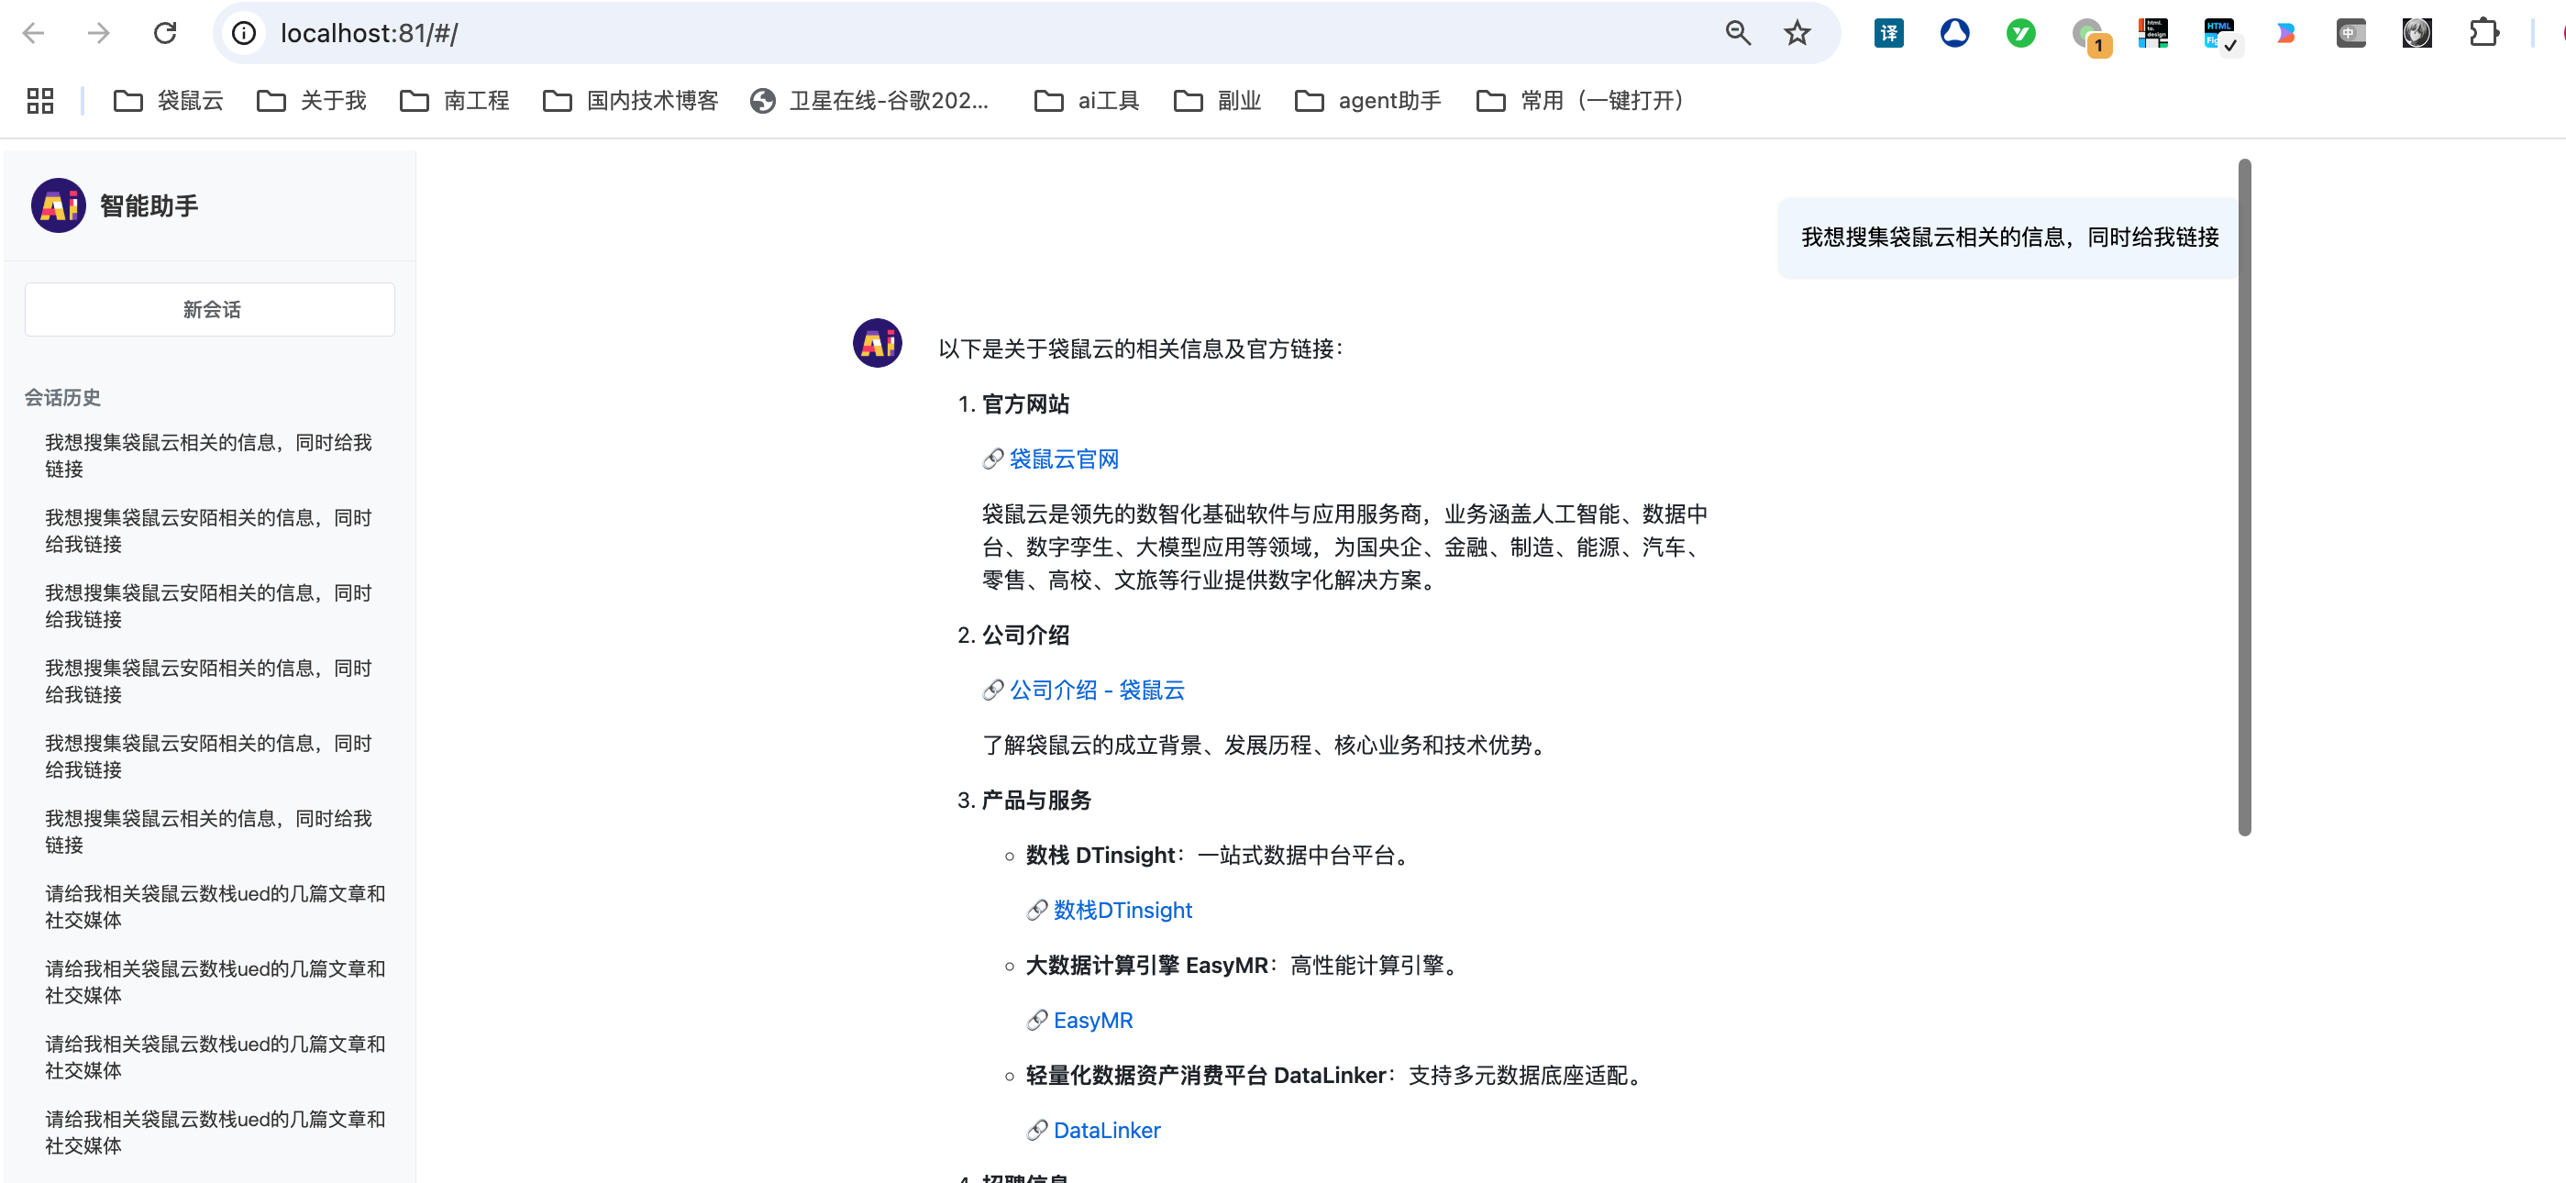The height and width of the screenshot is (1183, 2566).
Task: Click the zoom magnifier icon in address bar
Action: click(x=1738, y=33)
